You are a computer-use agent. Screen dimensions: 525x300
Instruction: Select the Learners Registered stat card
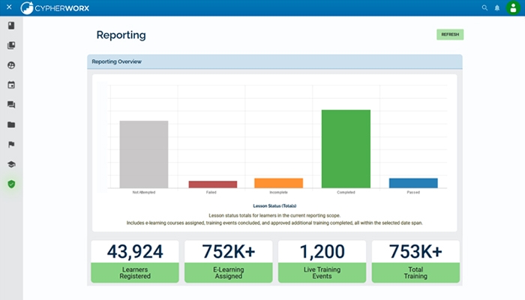click(134, 262)
